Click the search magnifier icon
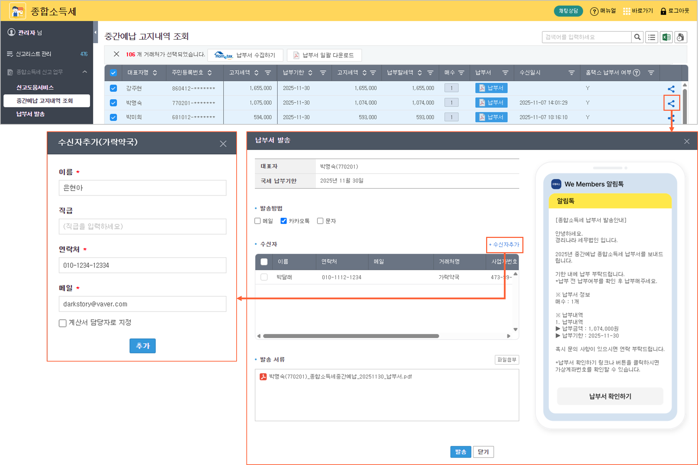Image resolution: width=698 pixels, height=465 pixels. (637, 37)
